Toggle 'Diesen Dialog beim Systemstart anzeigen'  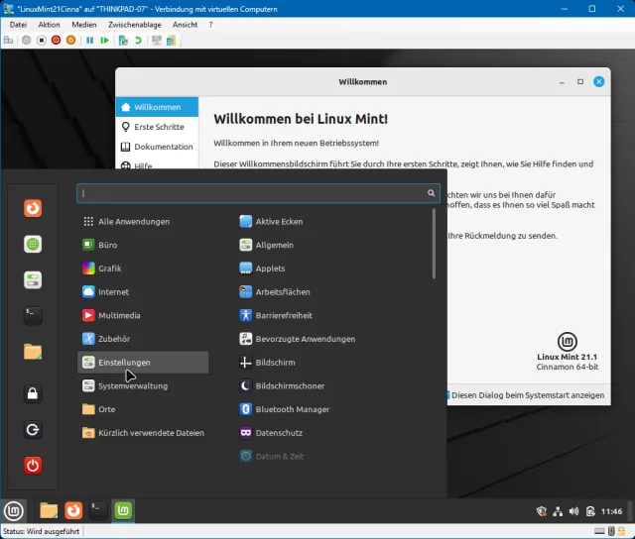526,395
